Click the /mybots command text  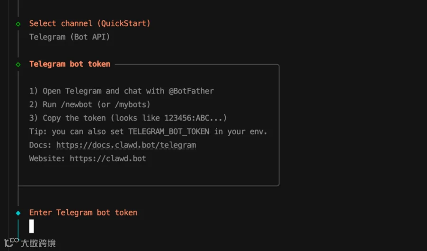coord(130,104)
